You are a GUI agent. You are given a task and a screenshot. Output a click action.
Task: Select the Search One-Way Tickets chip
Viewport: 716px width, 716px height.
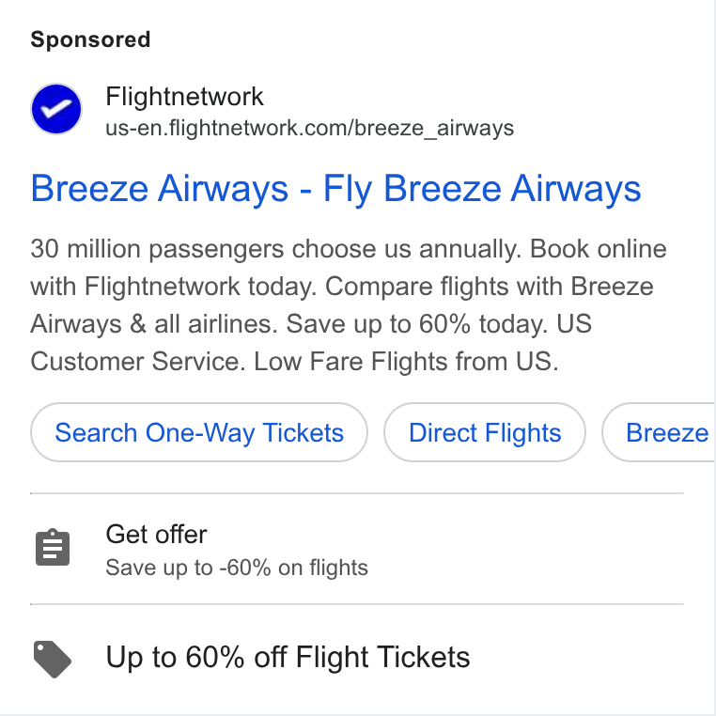[199, 432]
